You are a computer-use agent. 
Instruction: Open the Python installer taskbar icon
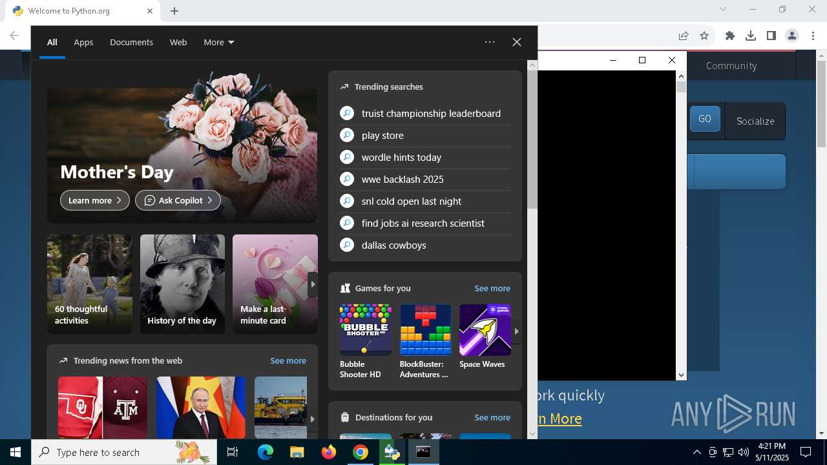(392, 453)
